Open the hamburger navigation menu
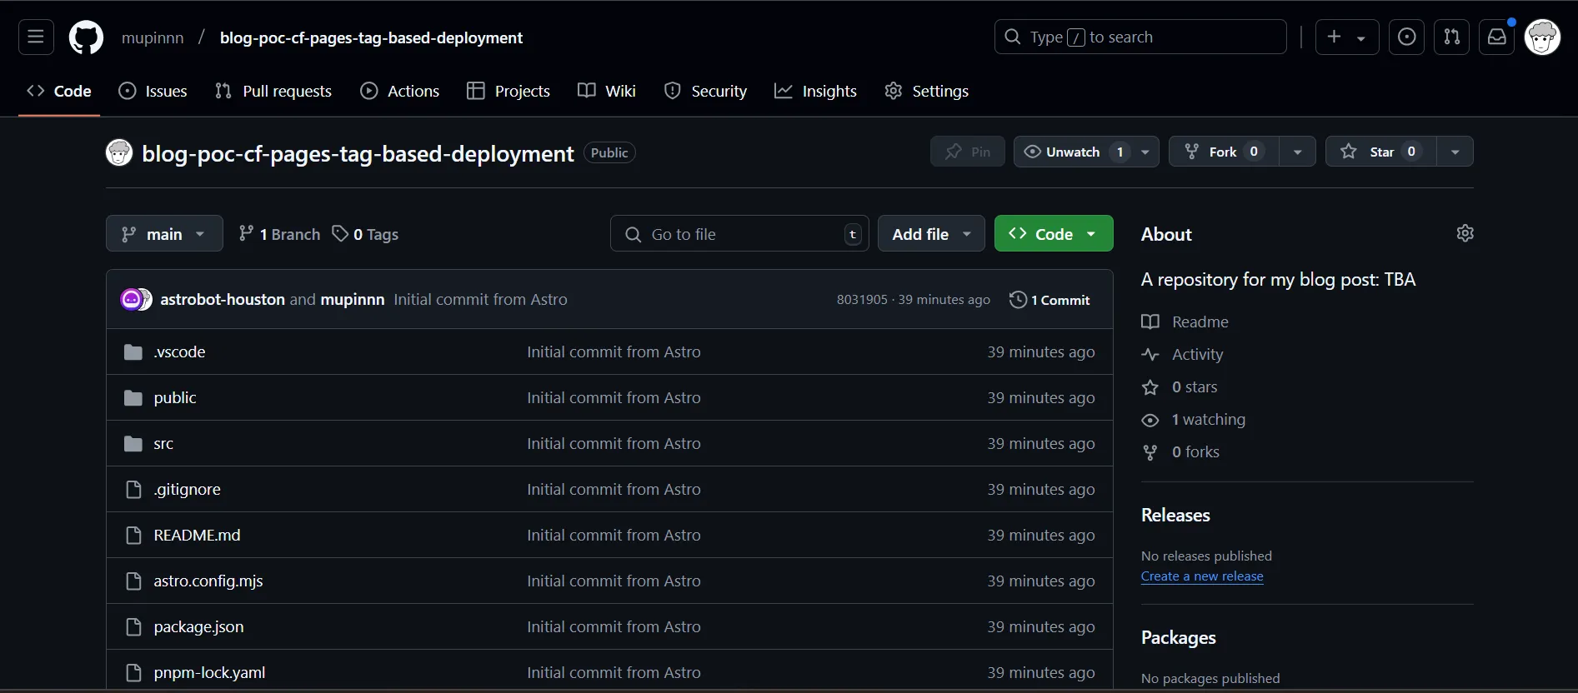This screenshot has width=1578, height=693. pos(36,37)
